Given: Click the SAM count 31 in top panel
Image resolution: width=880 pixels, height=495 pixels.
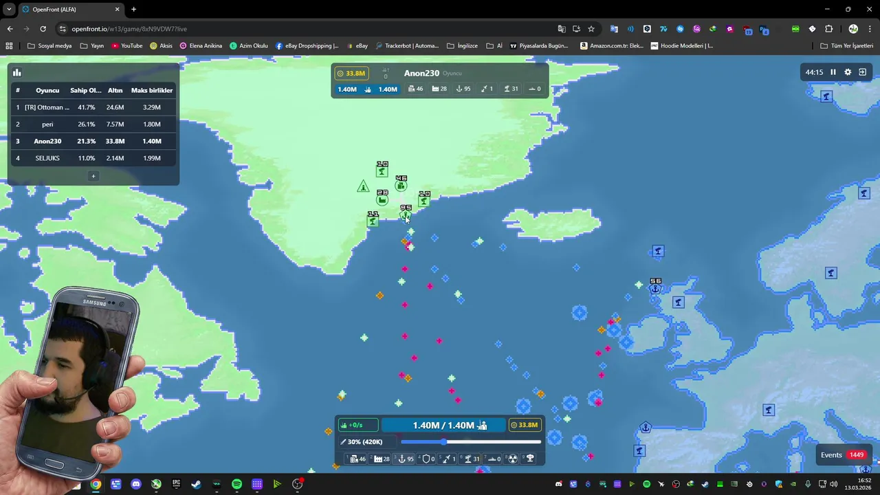Looking at the screenshot, I should [x=511, y=89].
